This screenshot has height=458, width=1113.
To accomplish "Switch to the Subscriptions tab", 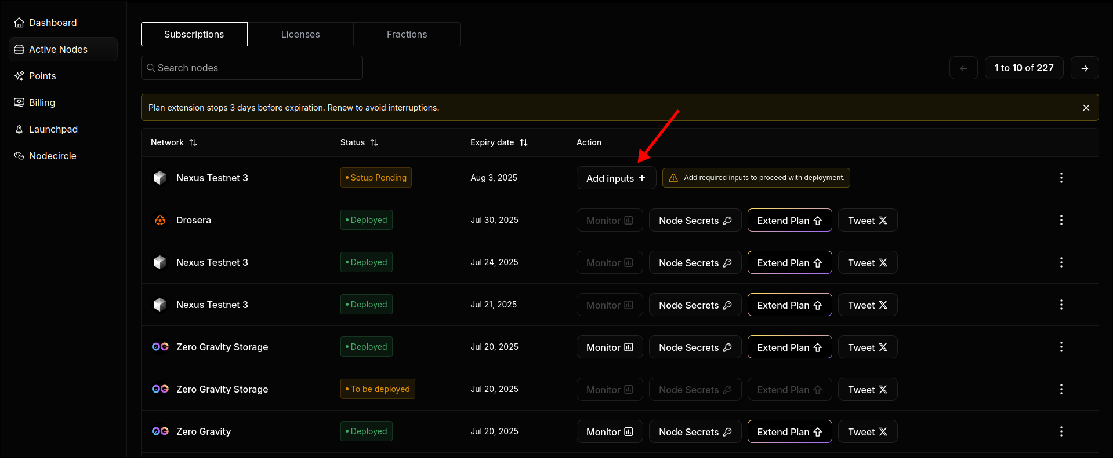I will tap(194, 34).
